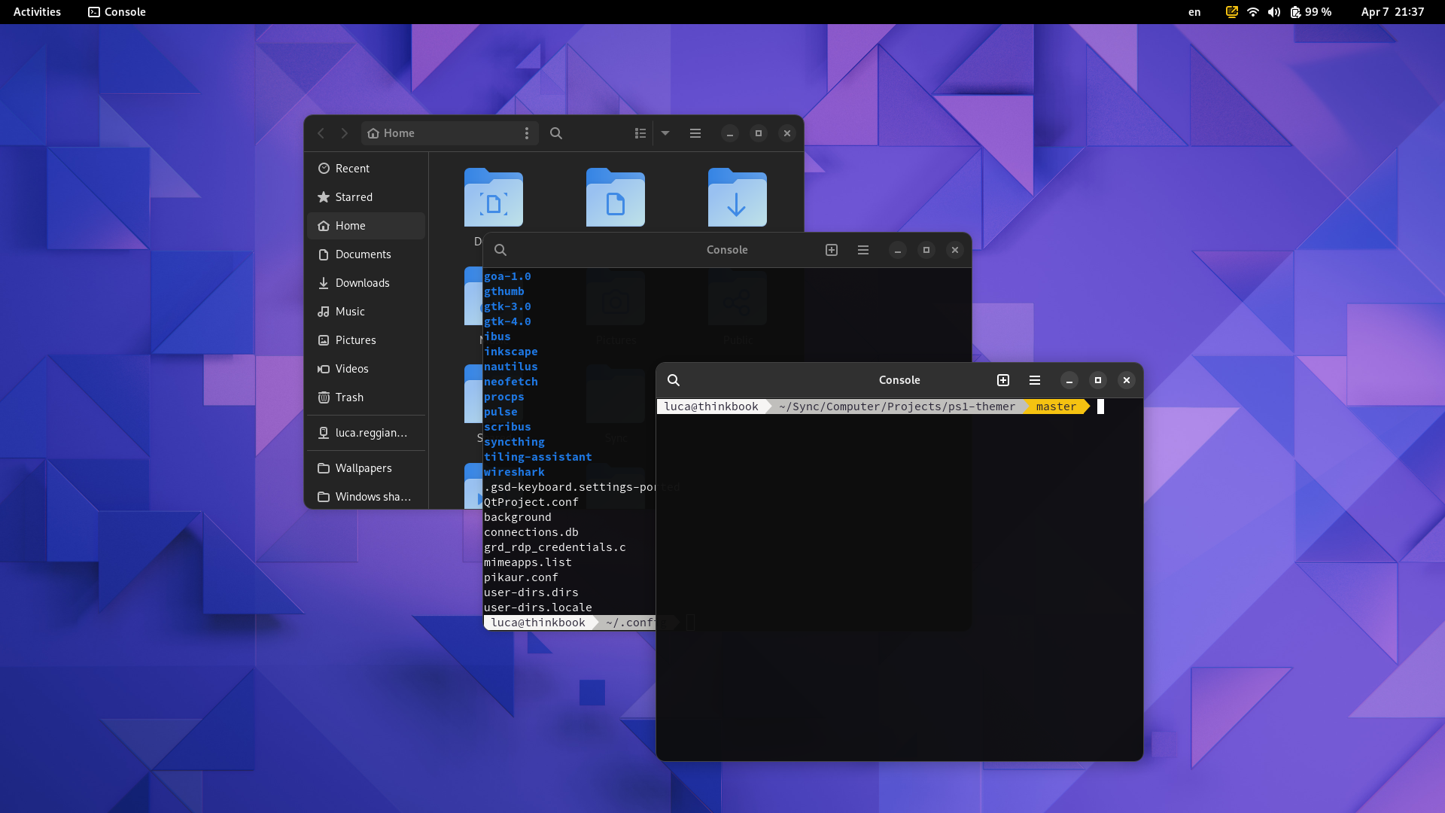Screen dimensions: 1445x813
Task: Open the volume icon system menu
Action: click(x=1273, y=12)
